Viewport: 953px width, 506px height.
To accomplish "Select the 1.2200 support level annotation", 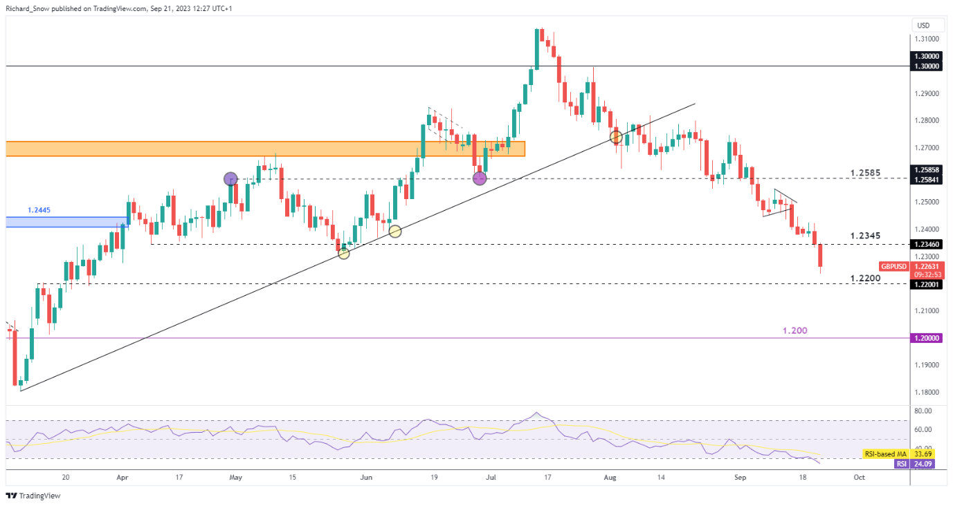I will coord(865,277).
